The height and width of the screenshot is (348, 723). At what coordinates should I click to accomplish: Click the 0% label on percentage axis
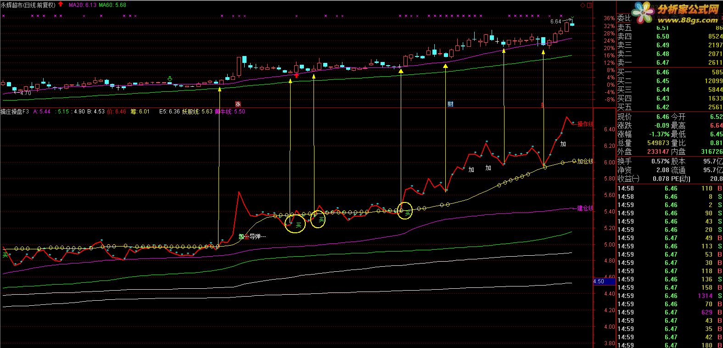point(611,84)
